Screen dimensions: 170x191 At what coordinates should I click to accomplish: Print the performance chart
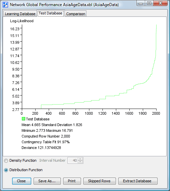[72, 181]
